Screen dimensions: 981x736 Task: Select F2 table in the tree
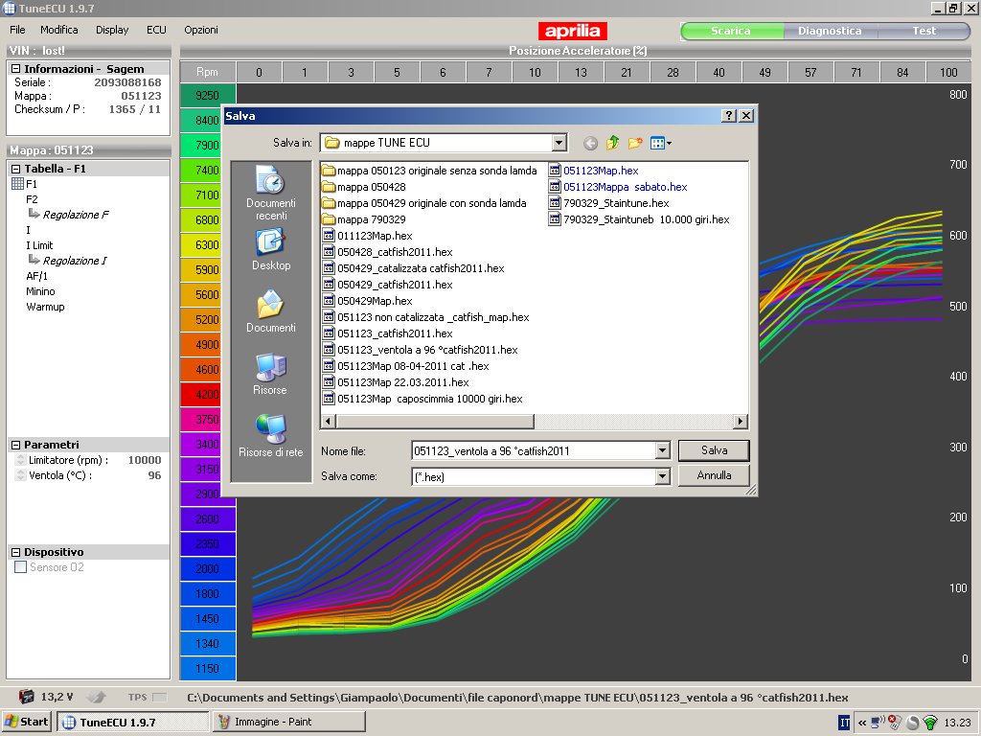tap(32, 199)
